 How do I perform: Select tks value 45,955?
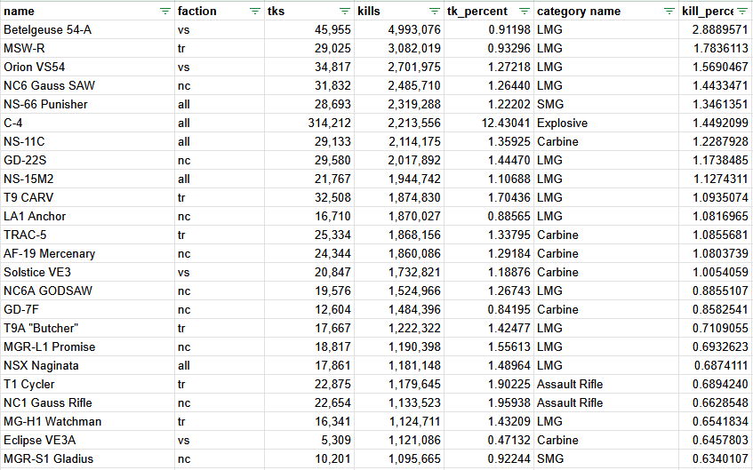click(x=309, y=30)
